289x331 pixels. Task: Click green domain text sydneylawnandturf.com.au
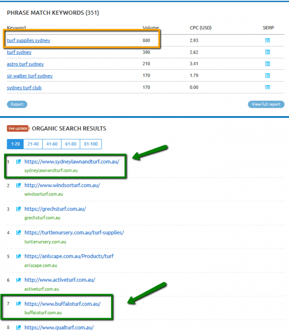point(51,170)
